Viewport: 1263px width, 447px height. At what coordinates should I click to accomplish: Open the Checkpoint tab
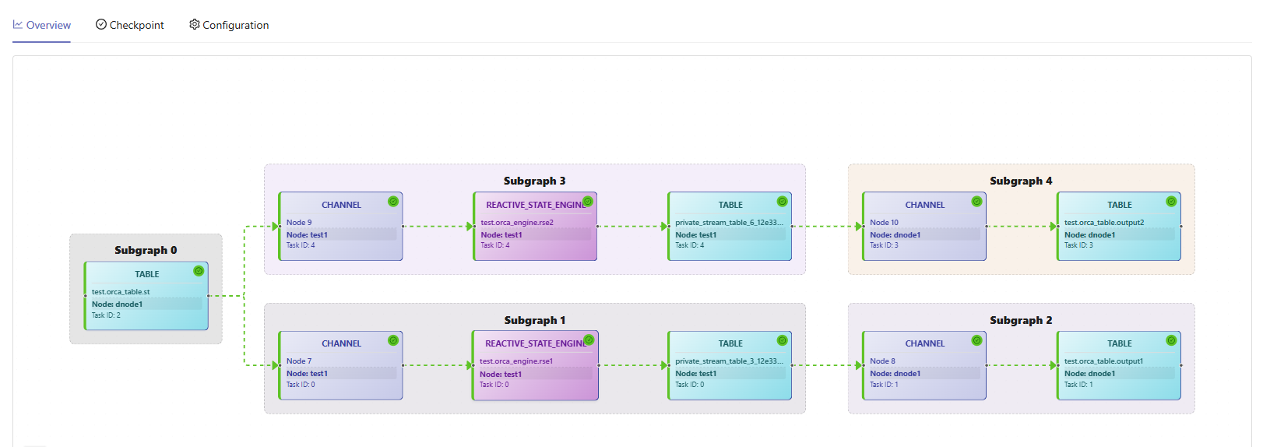click(x=130, y=25)
